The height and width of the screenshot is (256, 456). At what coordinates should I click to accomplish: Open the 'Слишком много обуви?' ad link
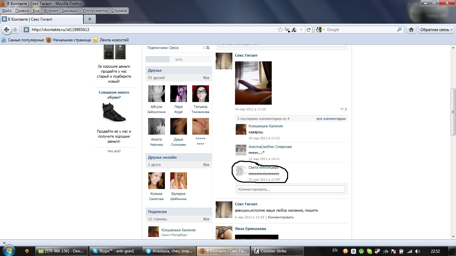(x=114, y=95)
